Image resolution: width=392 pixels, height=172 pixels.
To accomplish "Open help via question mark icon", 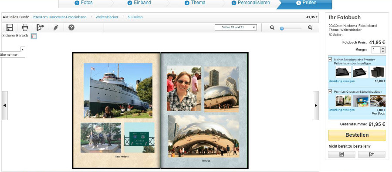I will point(71,27).
